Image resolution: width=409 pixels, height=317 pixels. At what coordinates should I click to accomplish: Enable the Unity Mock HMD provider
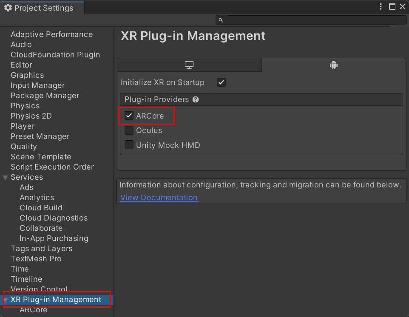(129, 144)
